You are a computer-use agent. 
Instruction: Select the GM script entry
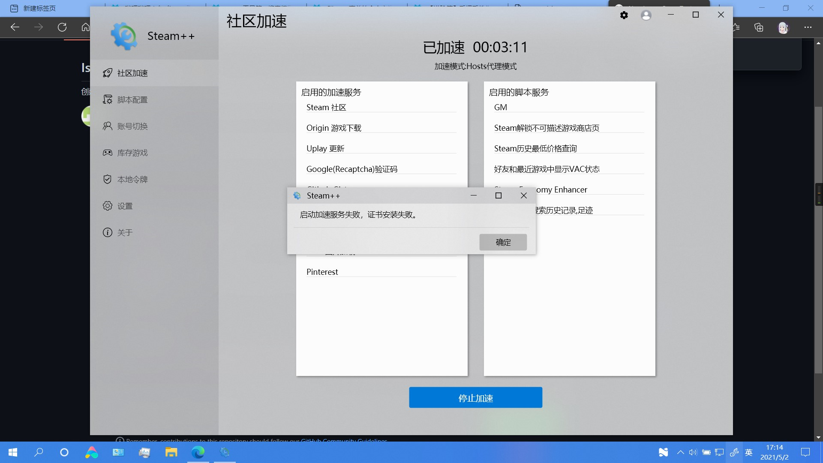[501, 107]
